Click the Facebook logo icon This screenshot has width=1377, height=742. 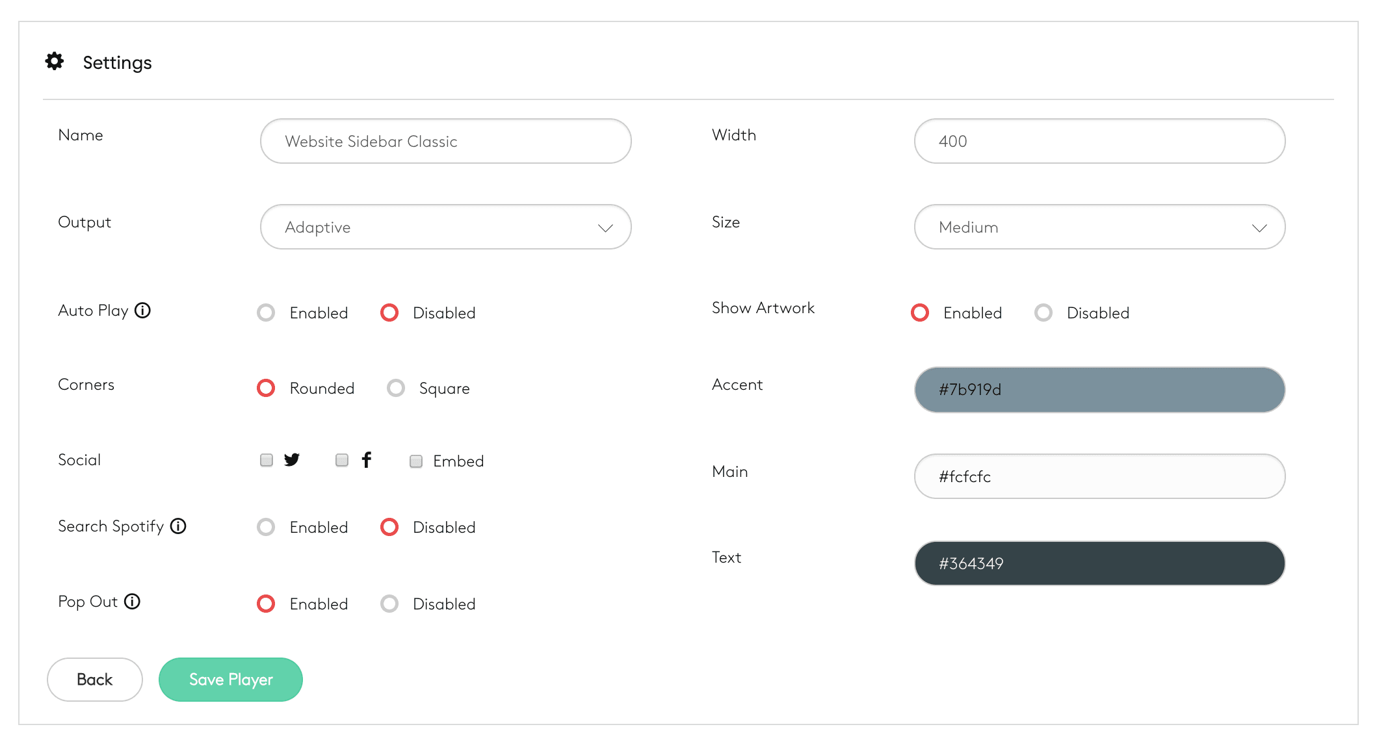coord(367,460)
